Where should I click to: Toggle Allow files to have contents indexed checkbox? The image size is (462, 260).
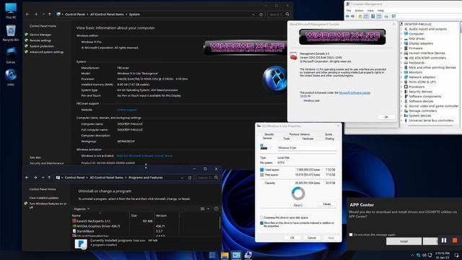pyautogui.click(x=261, y=223)
